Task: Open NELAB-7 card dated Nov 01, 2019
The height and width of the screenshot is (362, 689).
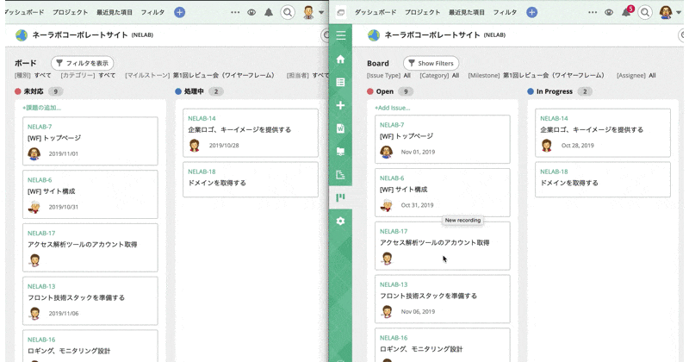Action: tap(442, 139)
